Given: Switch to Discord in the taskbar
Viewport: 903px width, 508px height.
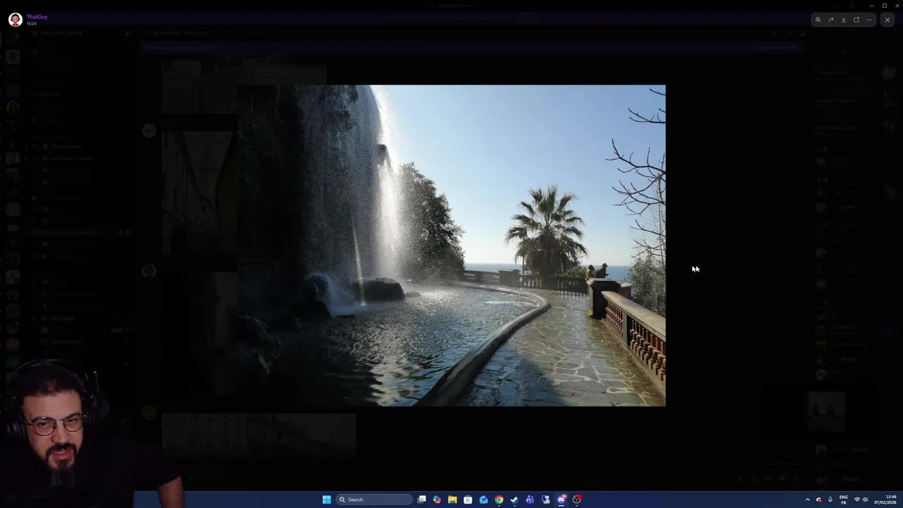Looking at the screenshot, I should (x=561, y=500).
